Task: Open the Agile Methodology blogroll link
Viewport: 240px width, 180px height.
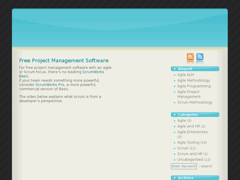Action: pos(194,81)
